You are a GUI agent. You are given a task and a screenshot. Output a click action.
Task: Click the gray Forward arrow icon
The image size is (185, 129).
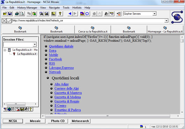(75, 14)
